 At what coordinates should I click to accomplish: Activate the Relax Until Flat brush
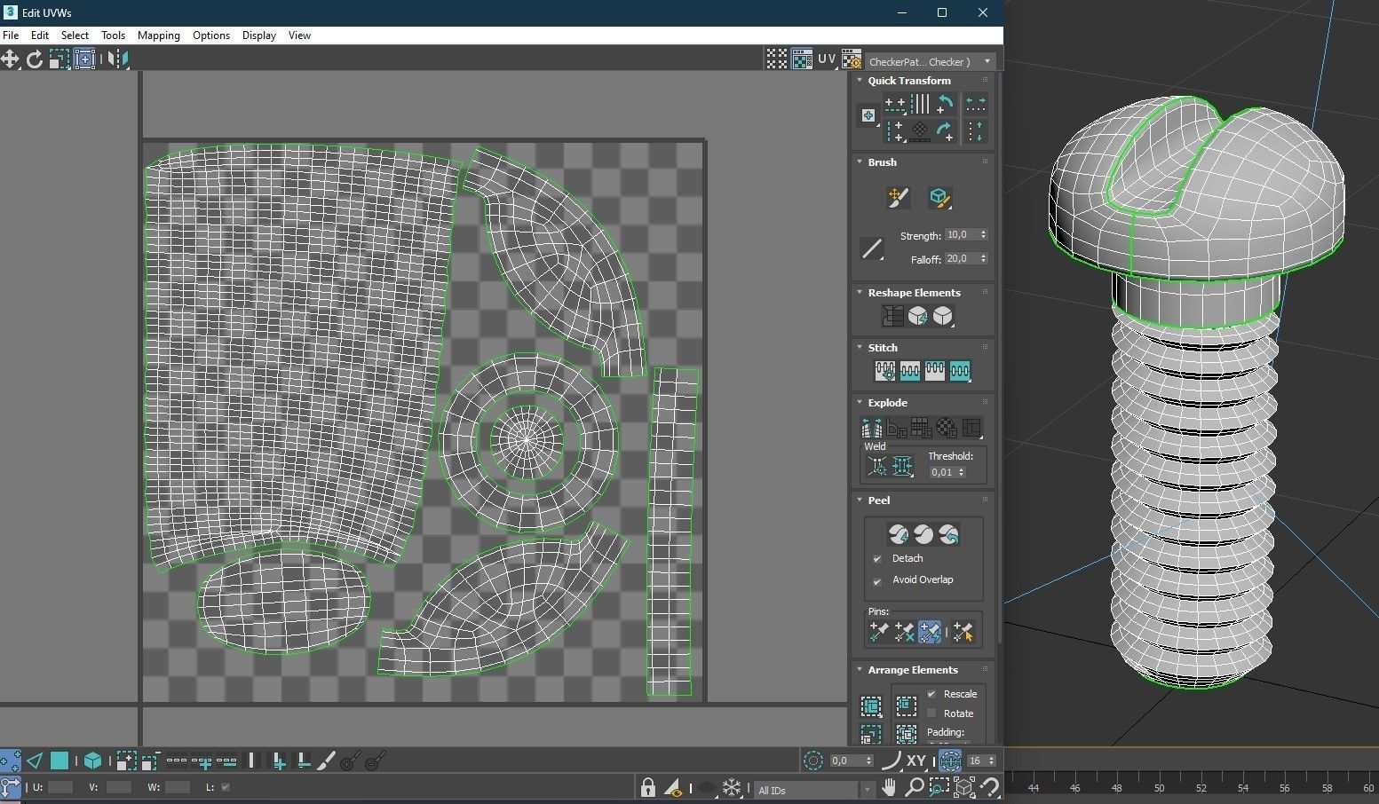coord(940,198)
